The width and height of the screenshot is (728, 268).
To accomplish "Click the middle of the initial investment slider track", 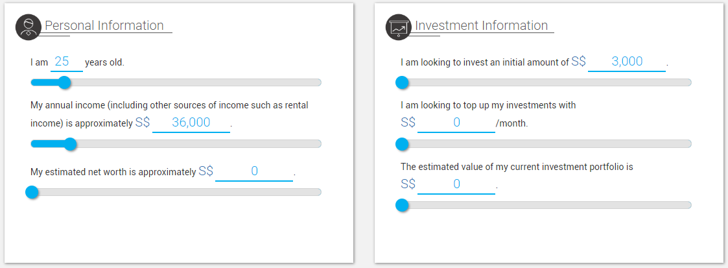I will tap(546, 82).
